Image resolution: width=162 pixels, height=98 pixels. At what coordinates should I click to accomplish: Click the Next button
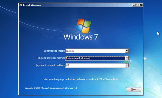pos(133,89)
